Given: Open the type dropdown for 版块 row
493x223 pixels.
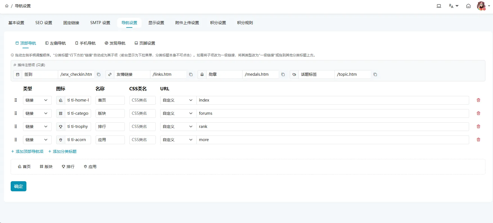Looking at the screenshot, I should click(x=37, y=113).
